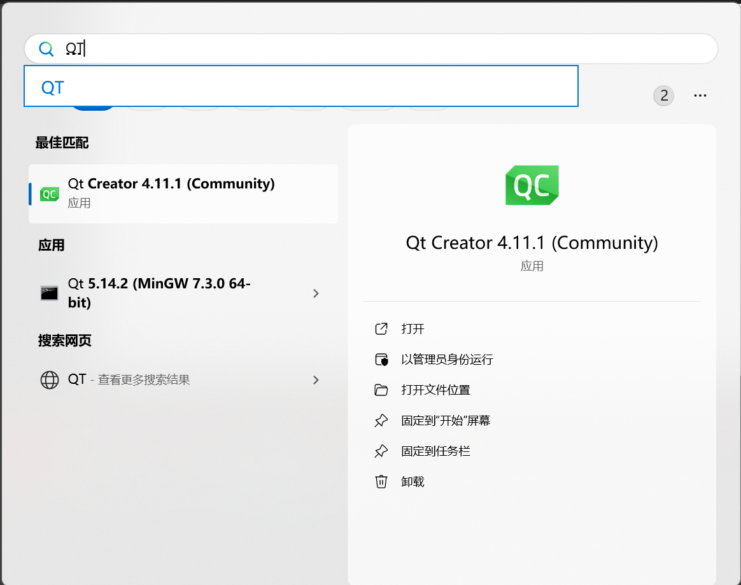741x585 pixels.
Task: Click the open icon next to 打开
Action: (381, 329)
